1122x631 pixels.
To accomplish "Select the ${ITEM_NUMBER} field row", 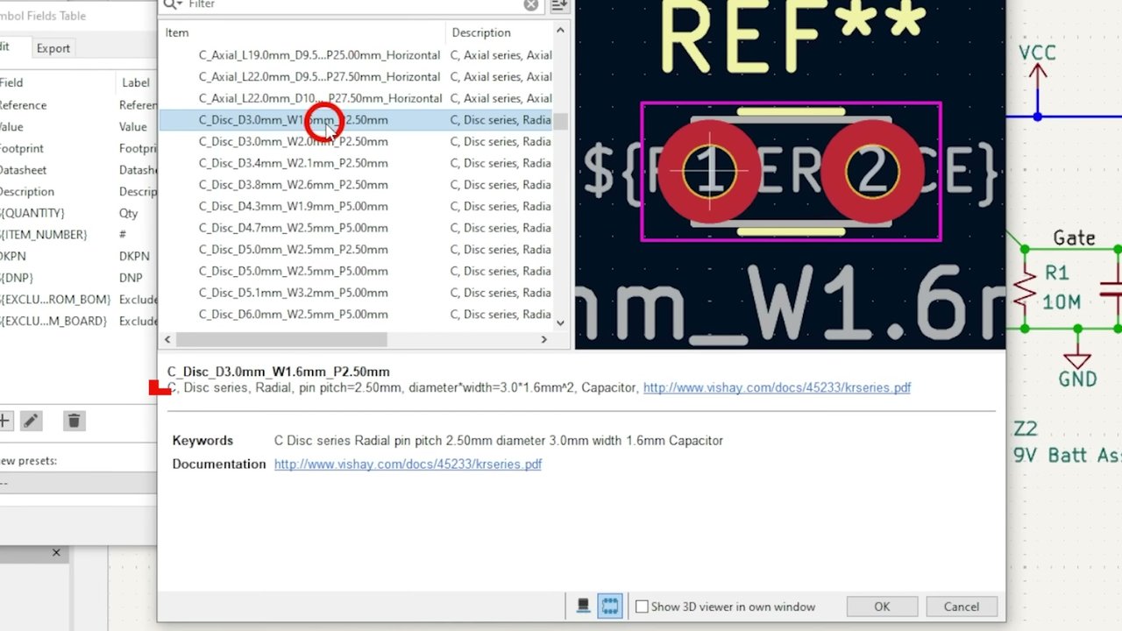I will [79, 235].
